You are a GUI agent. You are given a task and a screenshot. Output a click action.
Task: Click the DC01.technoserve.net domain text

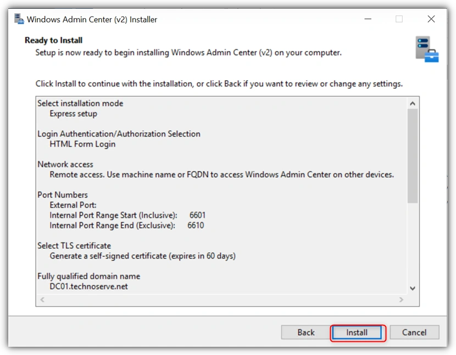coord(88,286)
